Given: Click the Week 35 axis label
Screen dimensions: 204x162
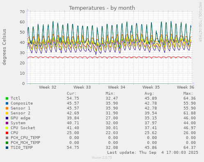Looking at the screenshot, I should 151,87.
